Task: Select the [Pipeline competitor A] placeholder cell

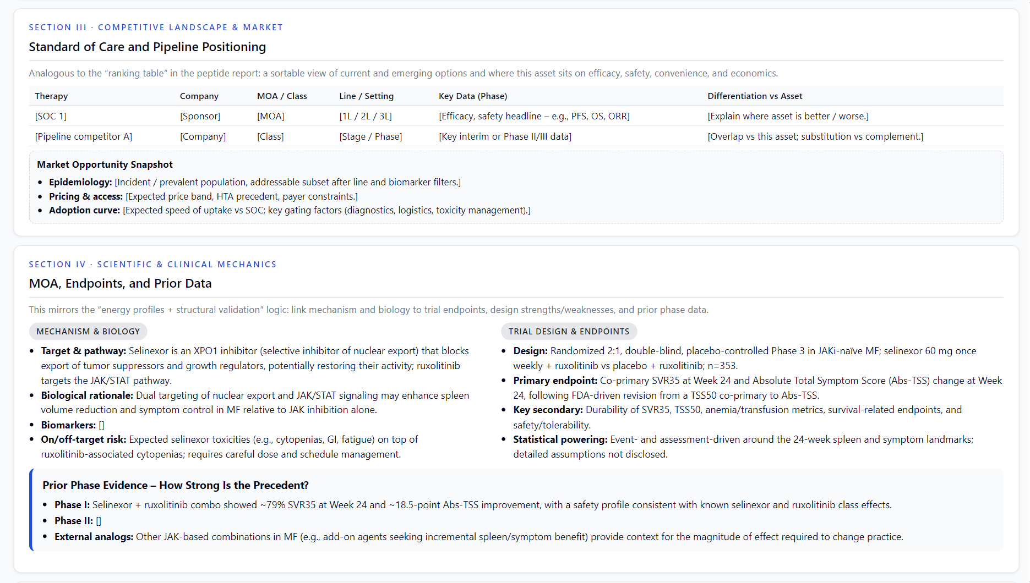Action: tap(83, 136)
